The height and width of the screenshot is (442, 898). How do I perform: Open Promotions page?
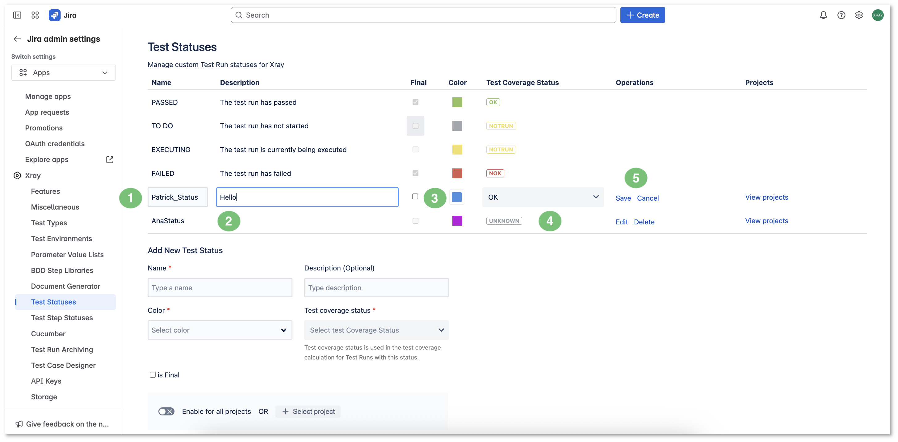coord(44,128)
